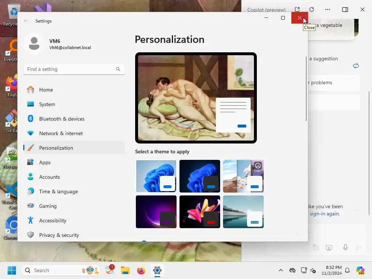
Task: Open the Chrome desktop shortcut
Action: point(11,228)
